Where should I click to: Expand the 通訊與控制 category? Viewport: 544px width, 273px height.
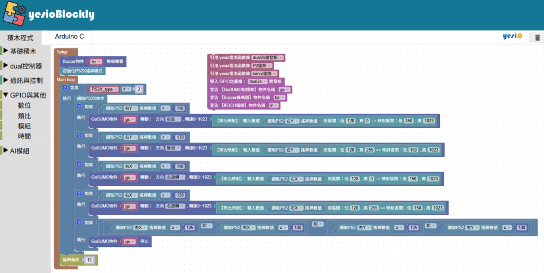pyautogui.click(x=27, y=80)
